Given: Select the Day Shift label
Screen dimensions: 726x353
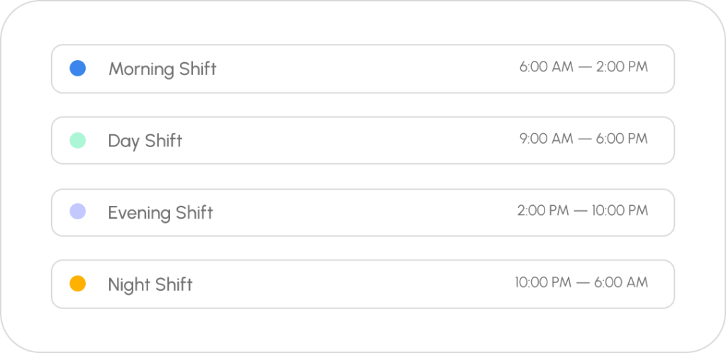Looking at the screenshot, I should click(x=145, y=141).
